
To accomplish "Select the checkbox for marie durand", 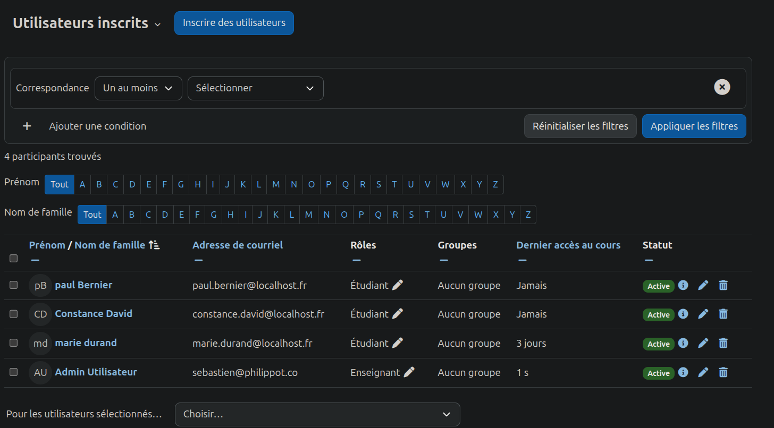I will tap(14, 343).
